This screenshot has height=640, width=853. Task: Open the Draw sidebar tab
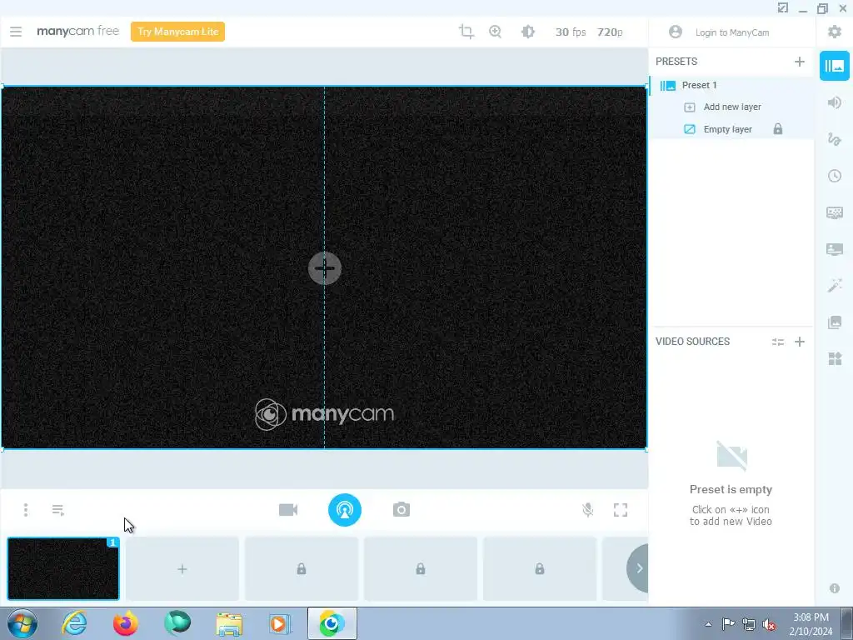click(x=835, y=139)
